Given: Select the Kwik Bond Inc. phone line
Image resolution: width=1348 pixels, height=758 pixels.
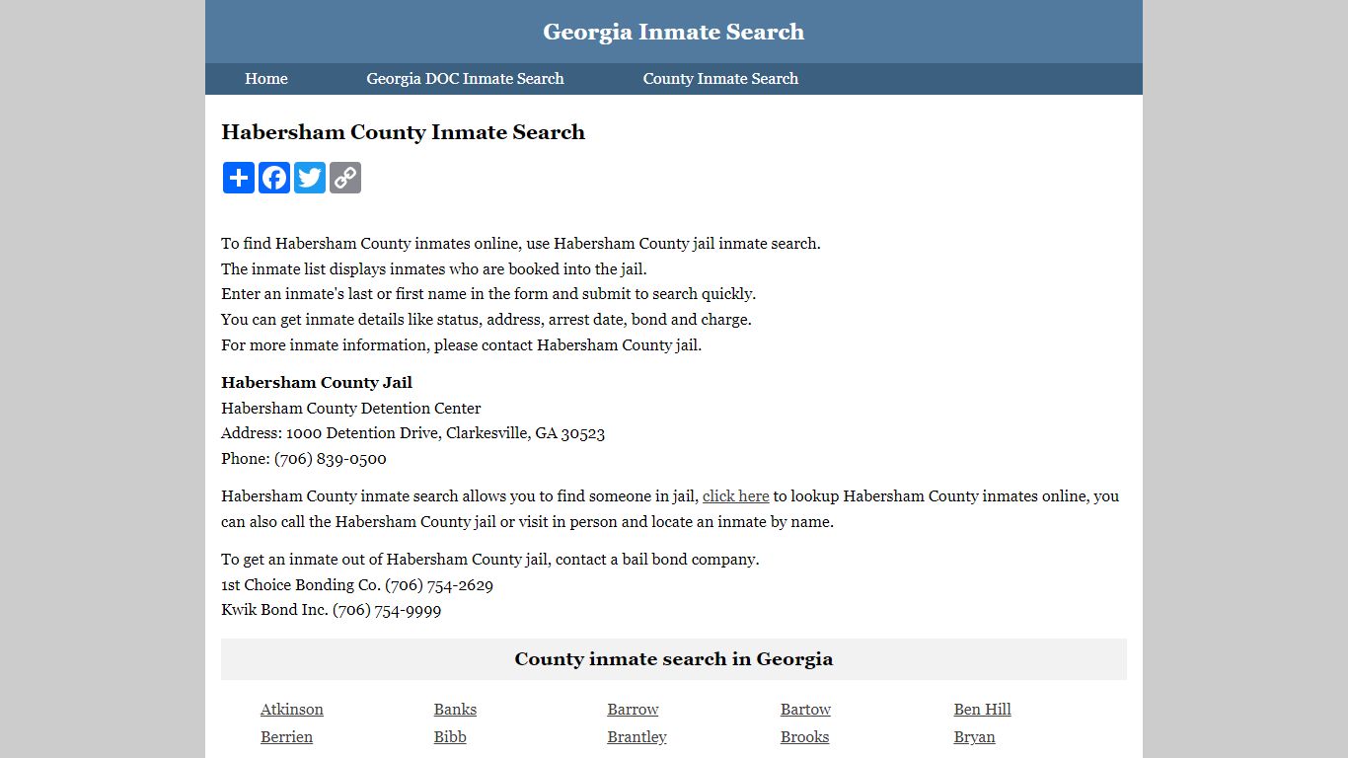Looking at the screenshot, I should [x=331, y=610].
